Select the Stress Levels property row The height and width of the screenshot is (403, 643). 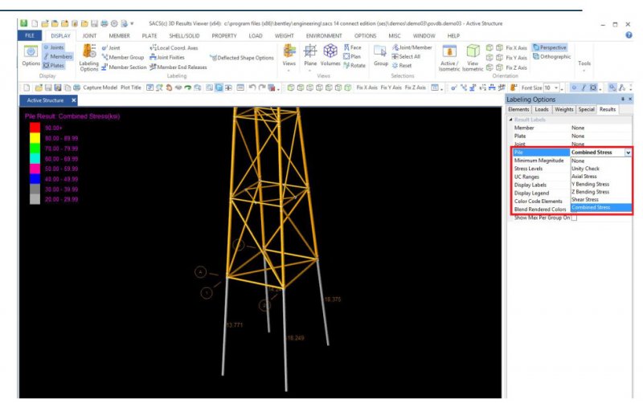tap(539, 169)
